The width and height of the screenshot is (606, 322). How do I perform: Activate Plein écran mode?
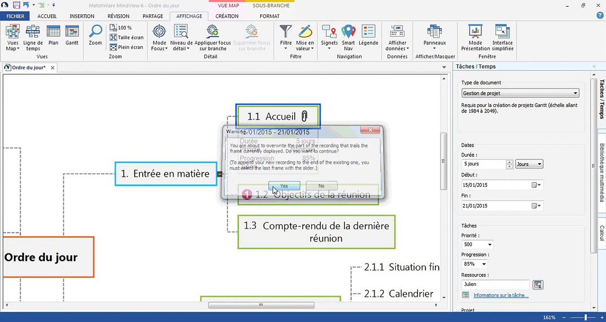[x=126, y=47]
